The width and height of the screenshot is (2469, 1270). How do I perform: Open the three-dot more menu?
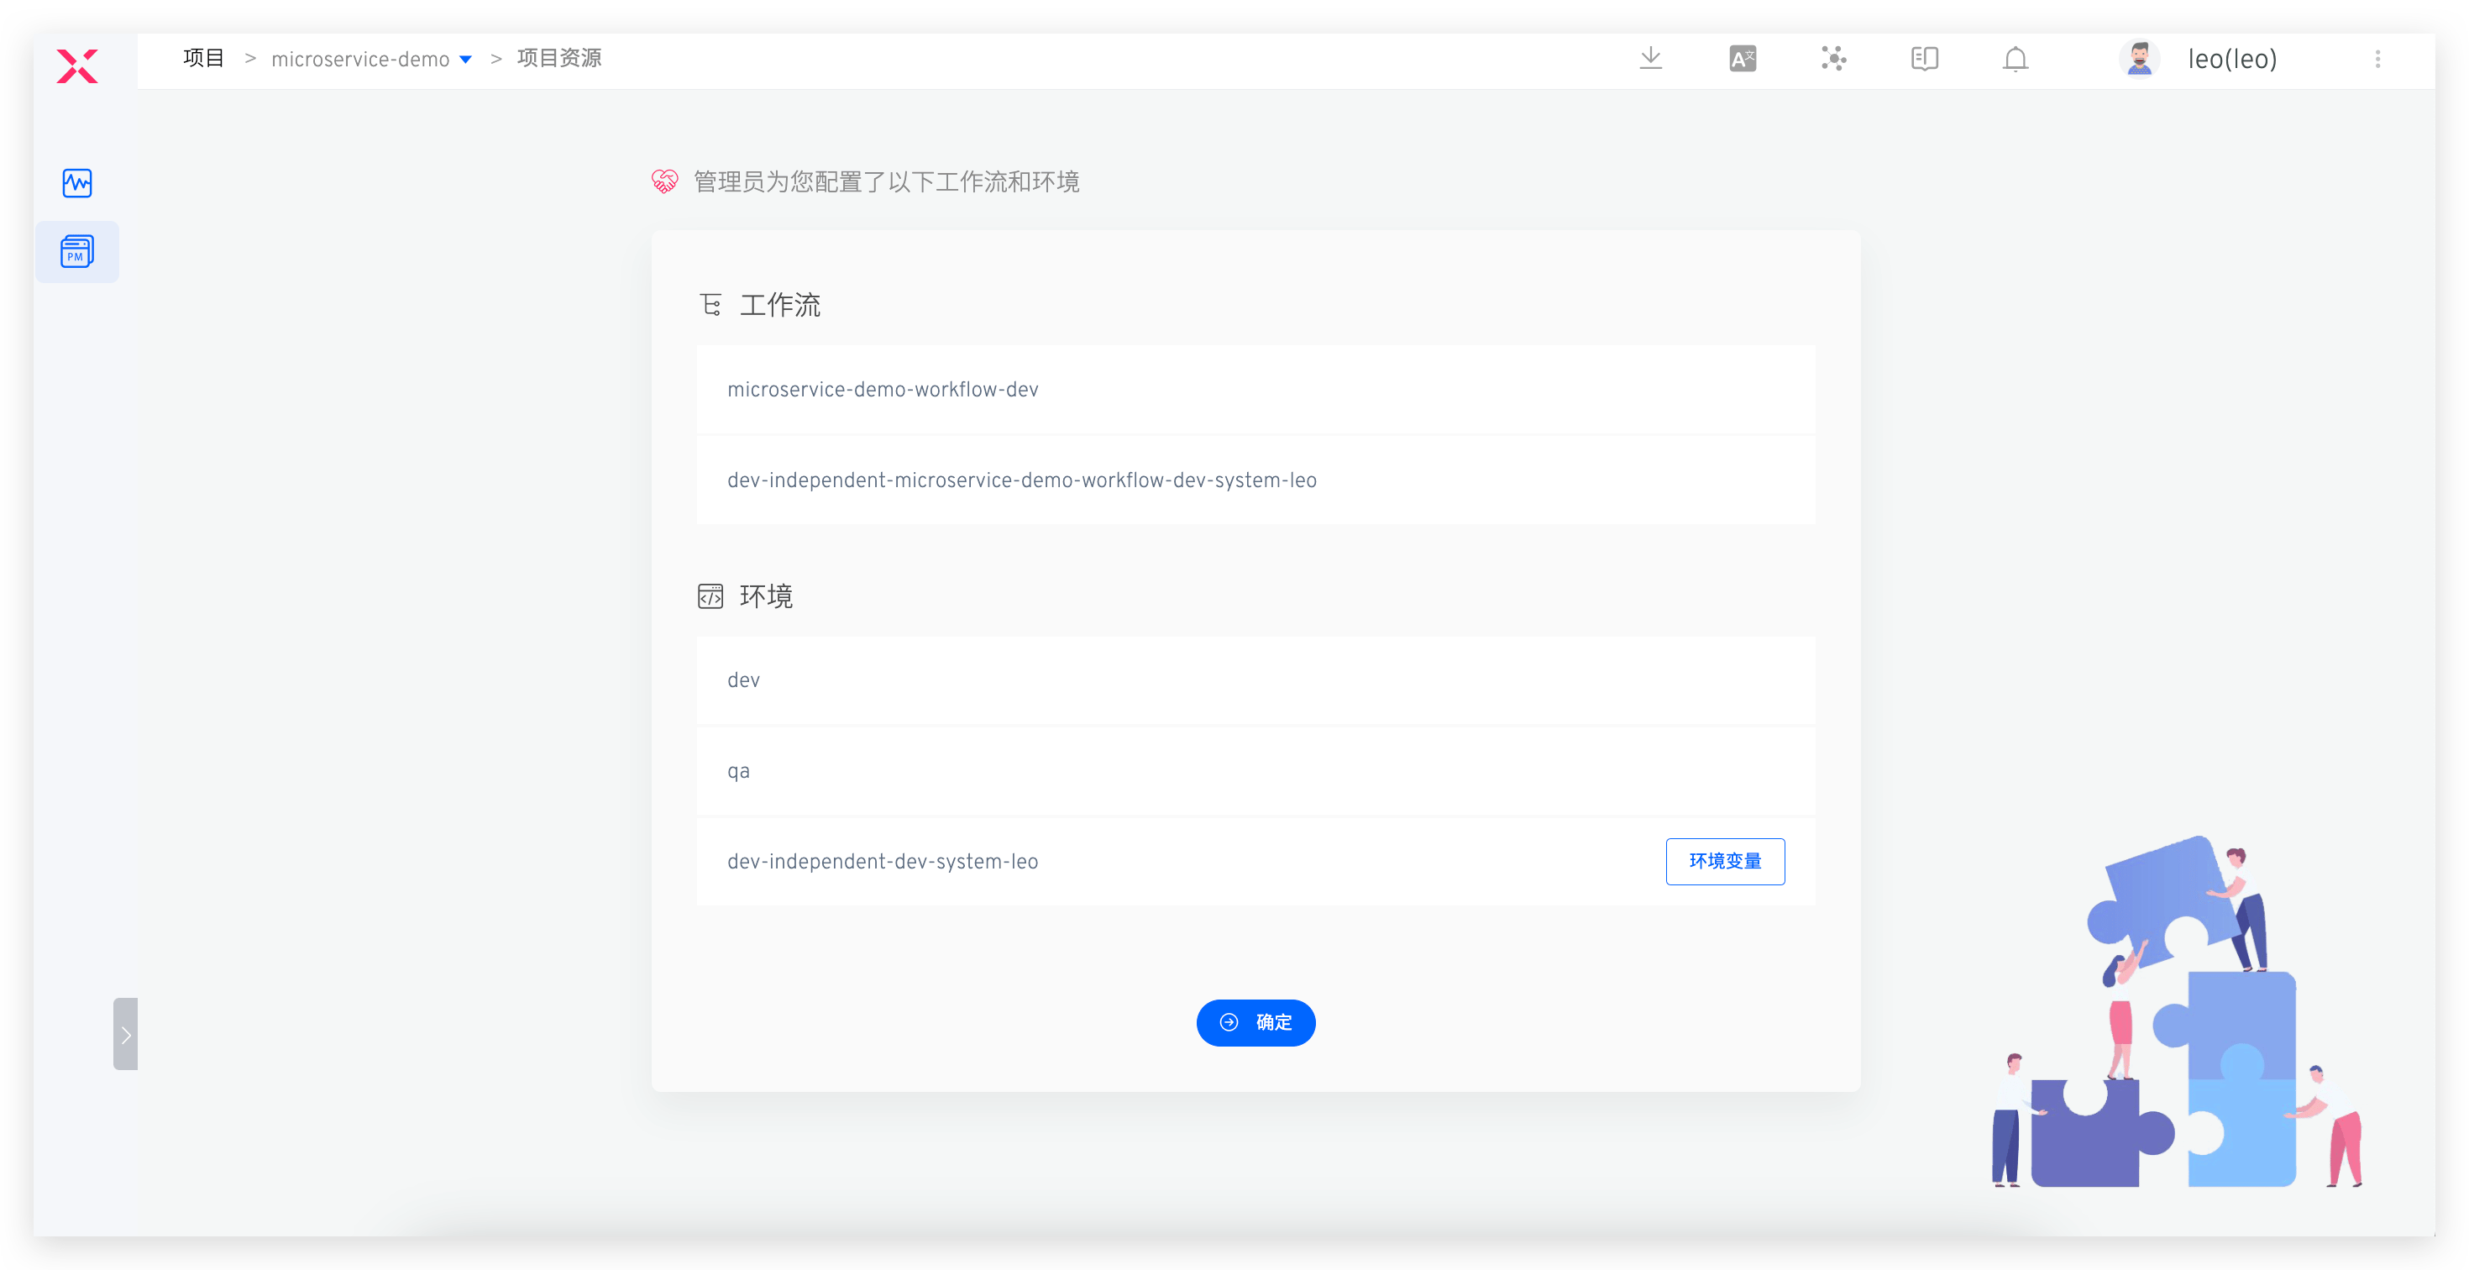(2378, 60)
